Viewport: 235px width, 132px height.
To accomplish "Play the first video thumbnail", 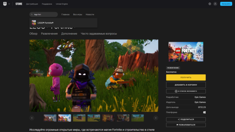I will [50, 118].
